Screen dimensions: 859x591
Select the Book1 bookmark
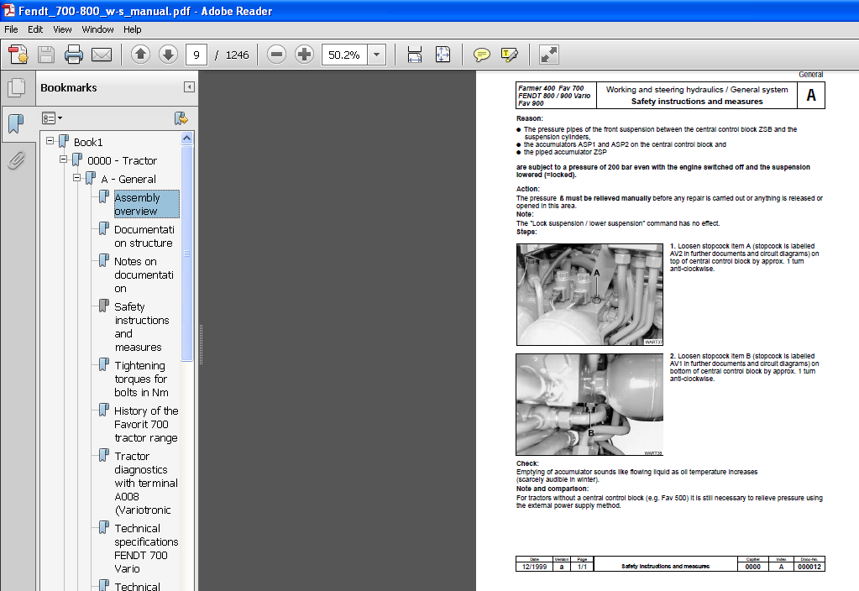click(x=88, y=143)
